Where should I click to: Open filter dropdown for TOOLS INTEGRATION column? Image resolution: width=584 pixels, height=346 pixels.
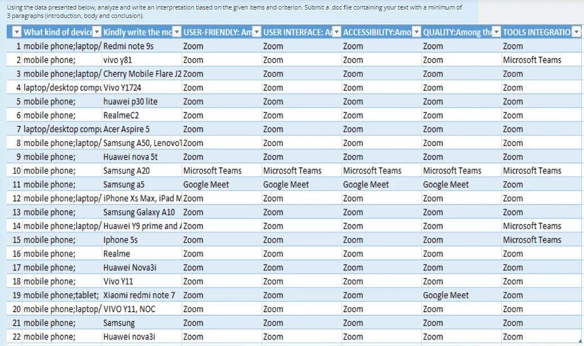[x=577, y=33]
